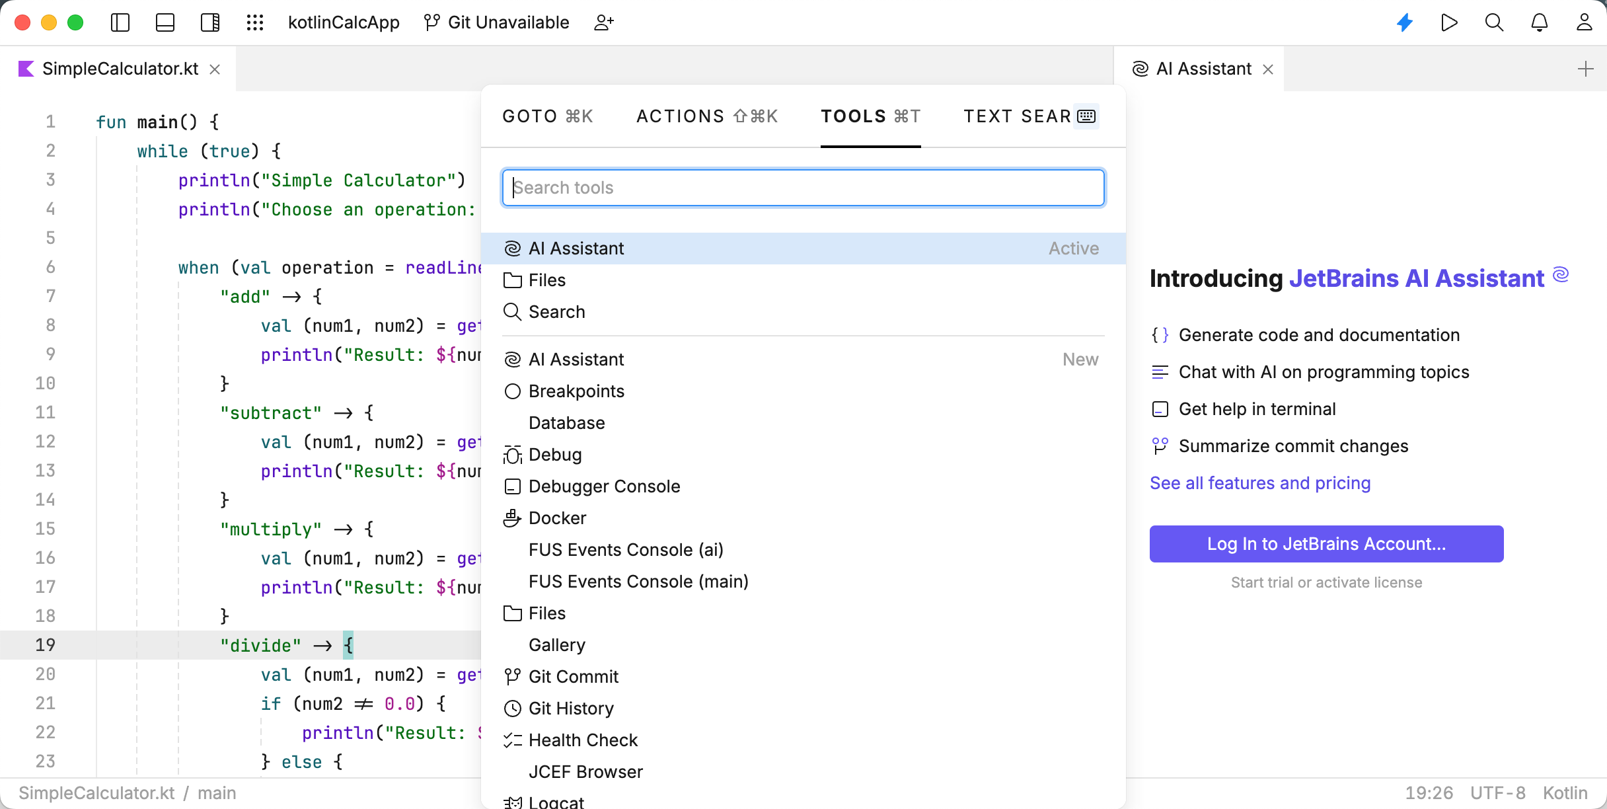
Task: Switch to the GOTO tab
Action: 546,116
